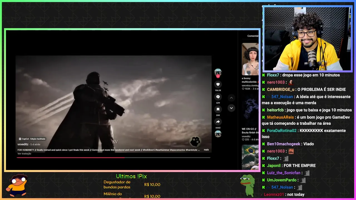Screen dimensions: 356x200
Task: Click the 6662 share count
Action: 218,128
